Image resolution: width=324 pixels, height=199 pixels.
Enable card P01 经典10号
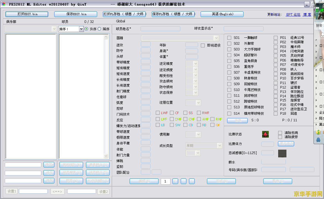[276, 38]
